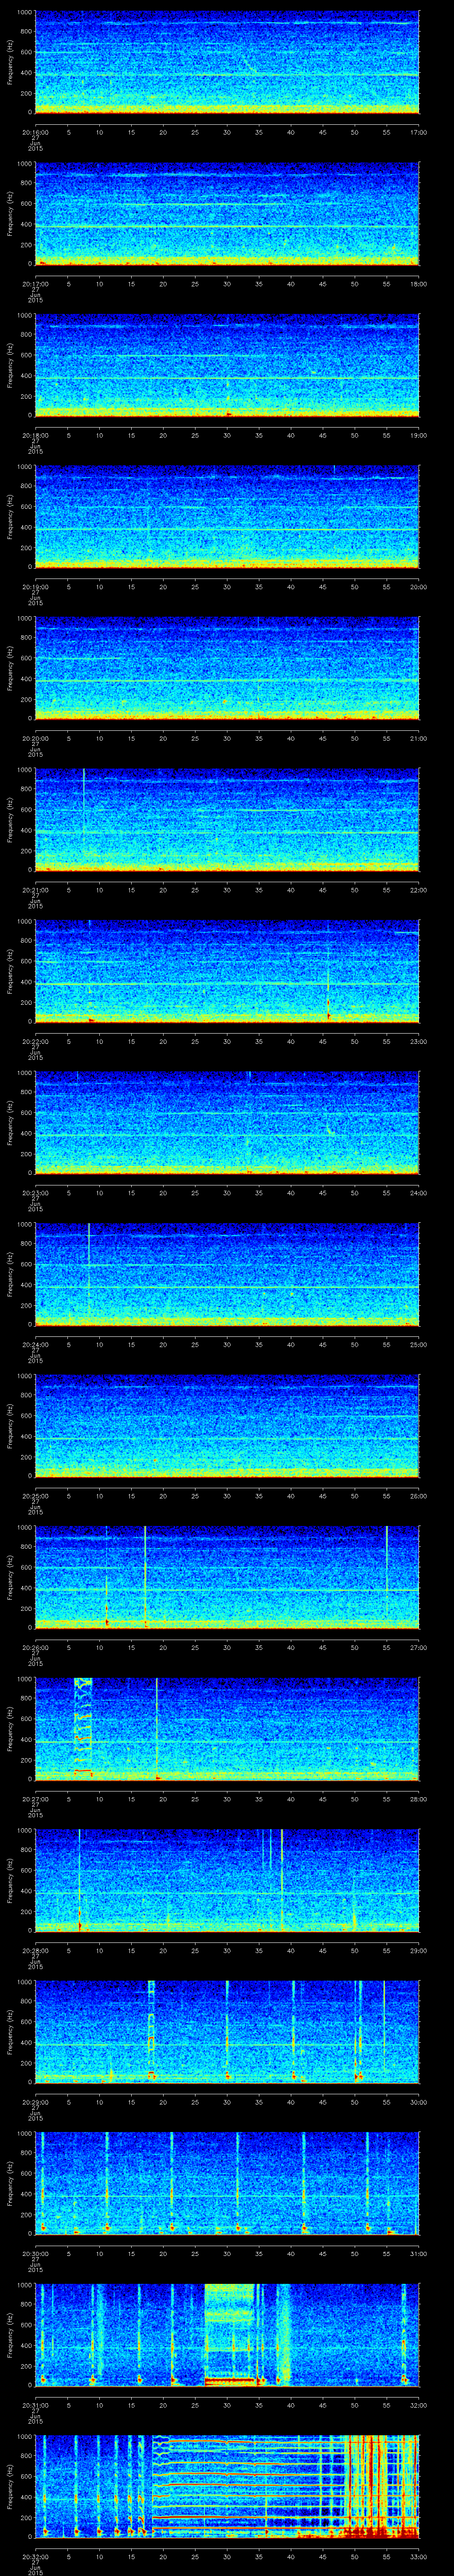
Task: Click the Frequency (Hz) label of the 20:16:00 panel
Action: pyautogui.click(x=10, y=62)
